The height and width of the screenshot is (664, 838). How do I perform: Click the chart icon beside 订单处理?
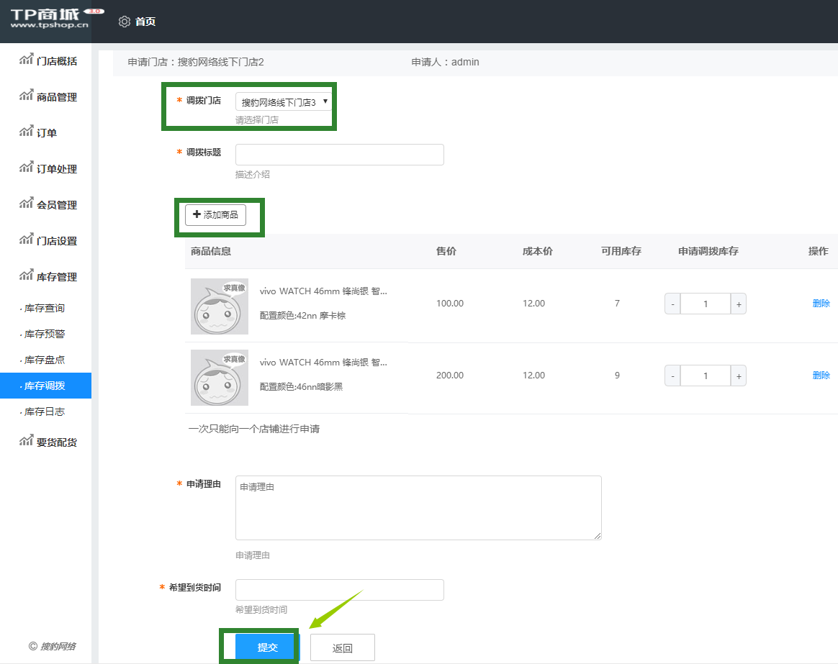[27, 168]
